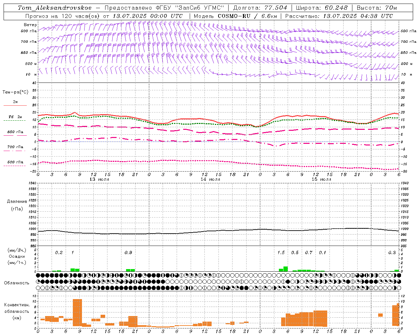Select the 13.07.2025 00:00 UTC start time

tap(148, 16)
